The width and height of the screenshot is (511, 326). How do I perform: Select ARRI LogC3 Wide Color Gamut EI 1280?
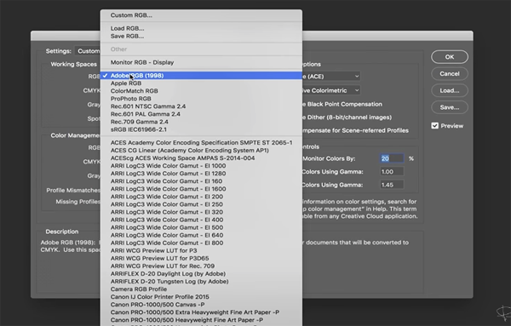coord(201,174)
